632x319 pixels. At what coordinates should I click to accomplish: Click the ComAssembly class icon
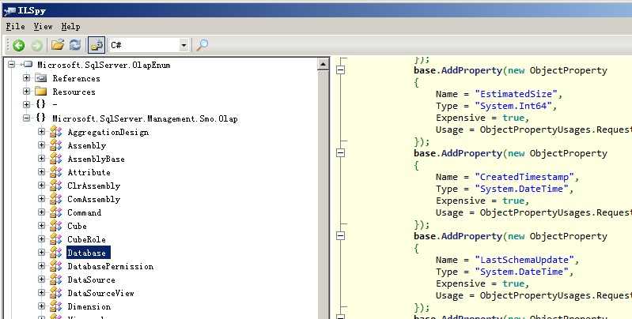click(x=56, y=199)
